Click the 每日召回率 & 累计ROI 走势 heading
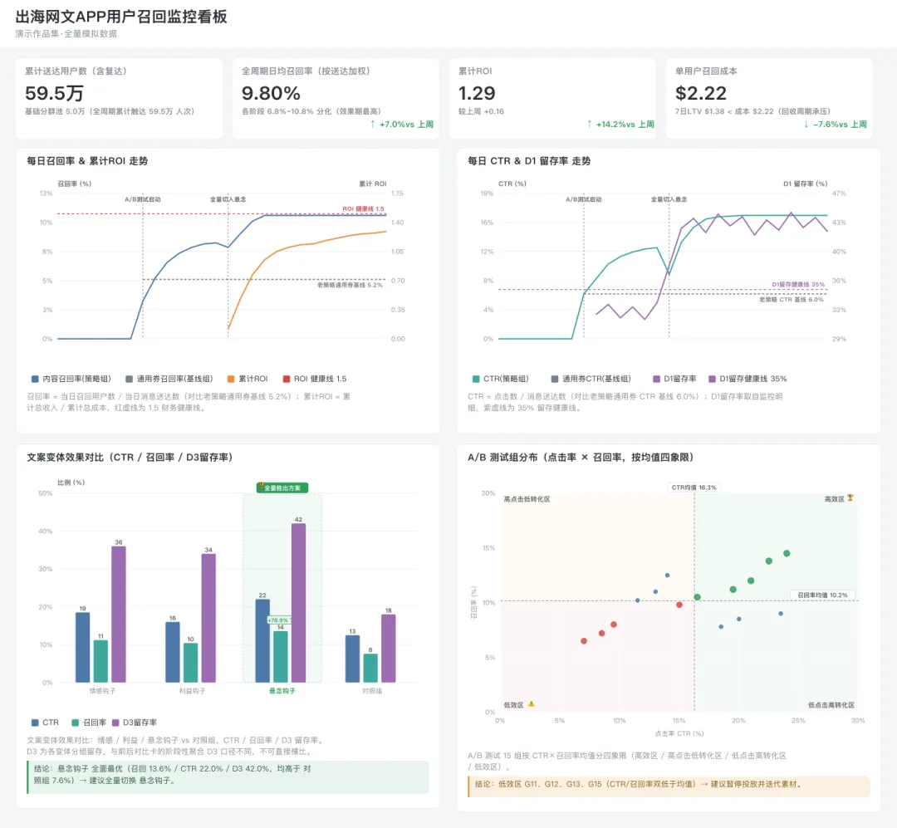Viewport: 897px width, 828px height. (x=87, y=161)
